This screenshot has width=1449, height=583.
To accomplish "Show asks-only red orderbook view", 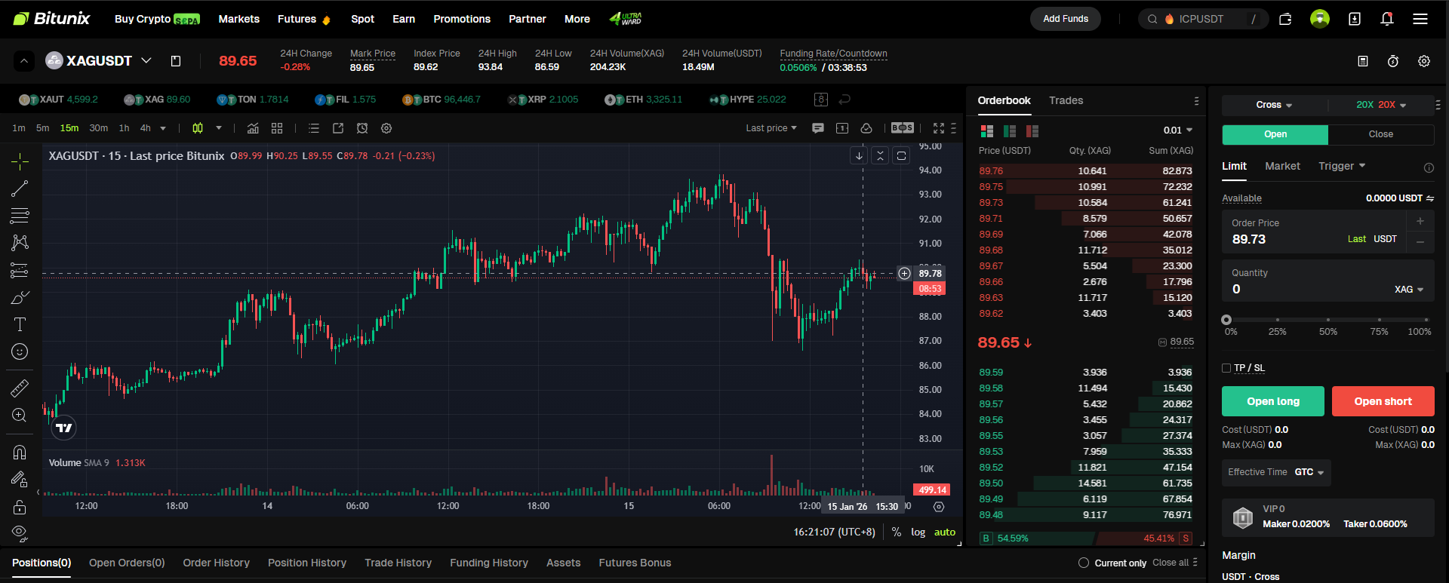I will (x=1032, y=131).
